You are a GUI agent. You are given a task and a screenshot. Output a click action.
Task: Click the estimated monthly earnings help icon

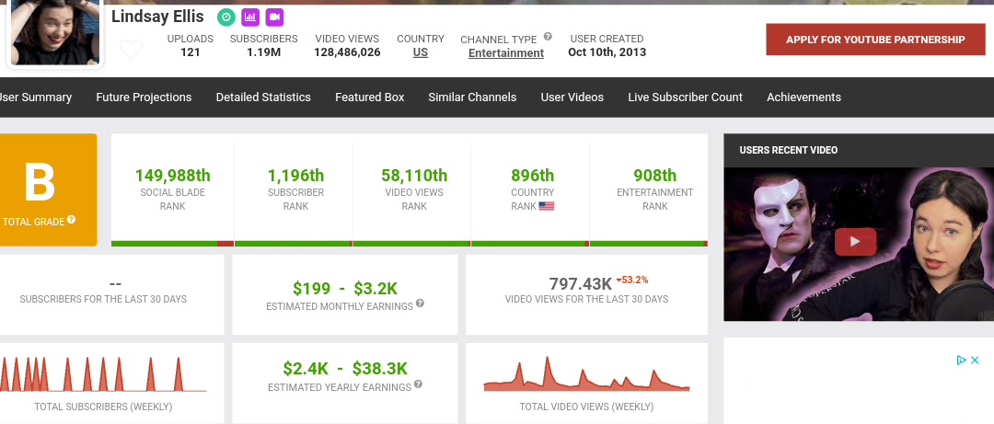[x=420, y=304]
